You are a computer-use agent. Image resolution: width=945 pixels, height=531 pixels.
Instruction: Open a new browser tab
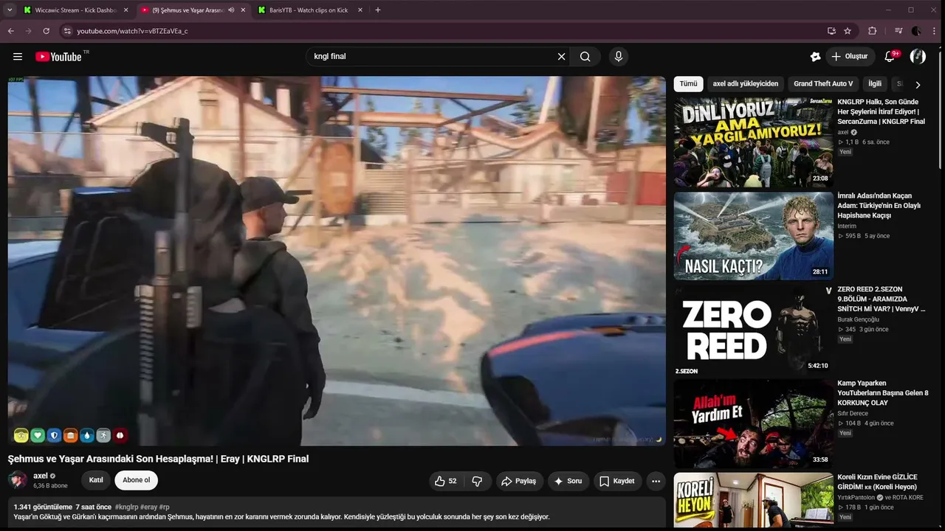[378, 10]
